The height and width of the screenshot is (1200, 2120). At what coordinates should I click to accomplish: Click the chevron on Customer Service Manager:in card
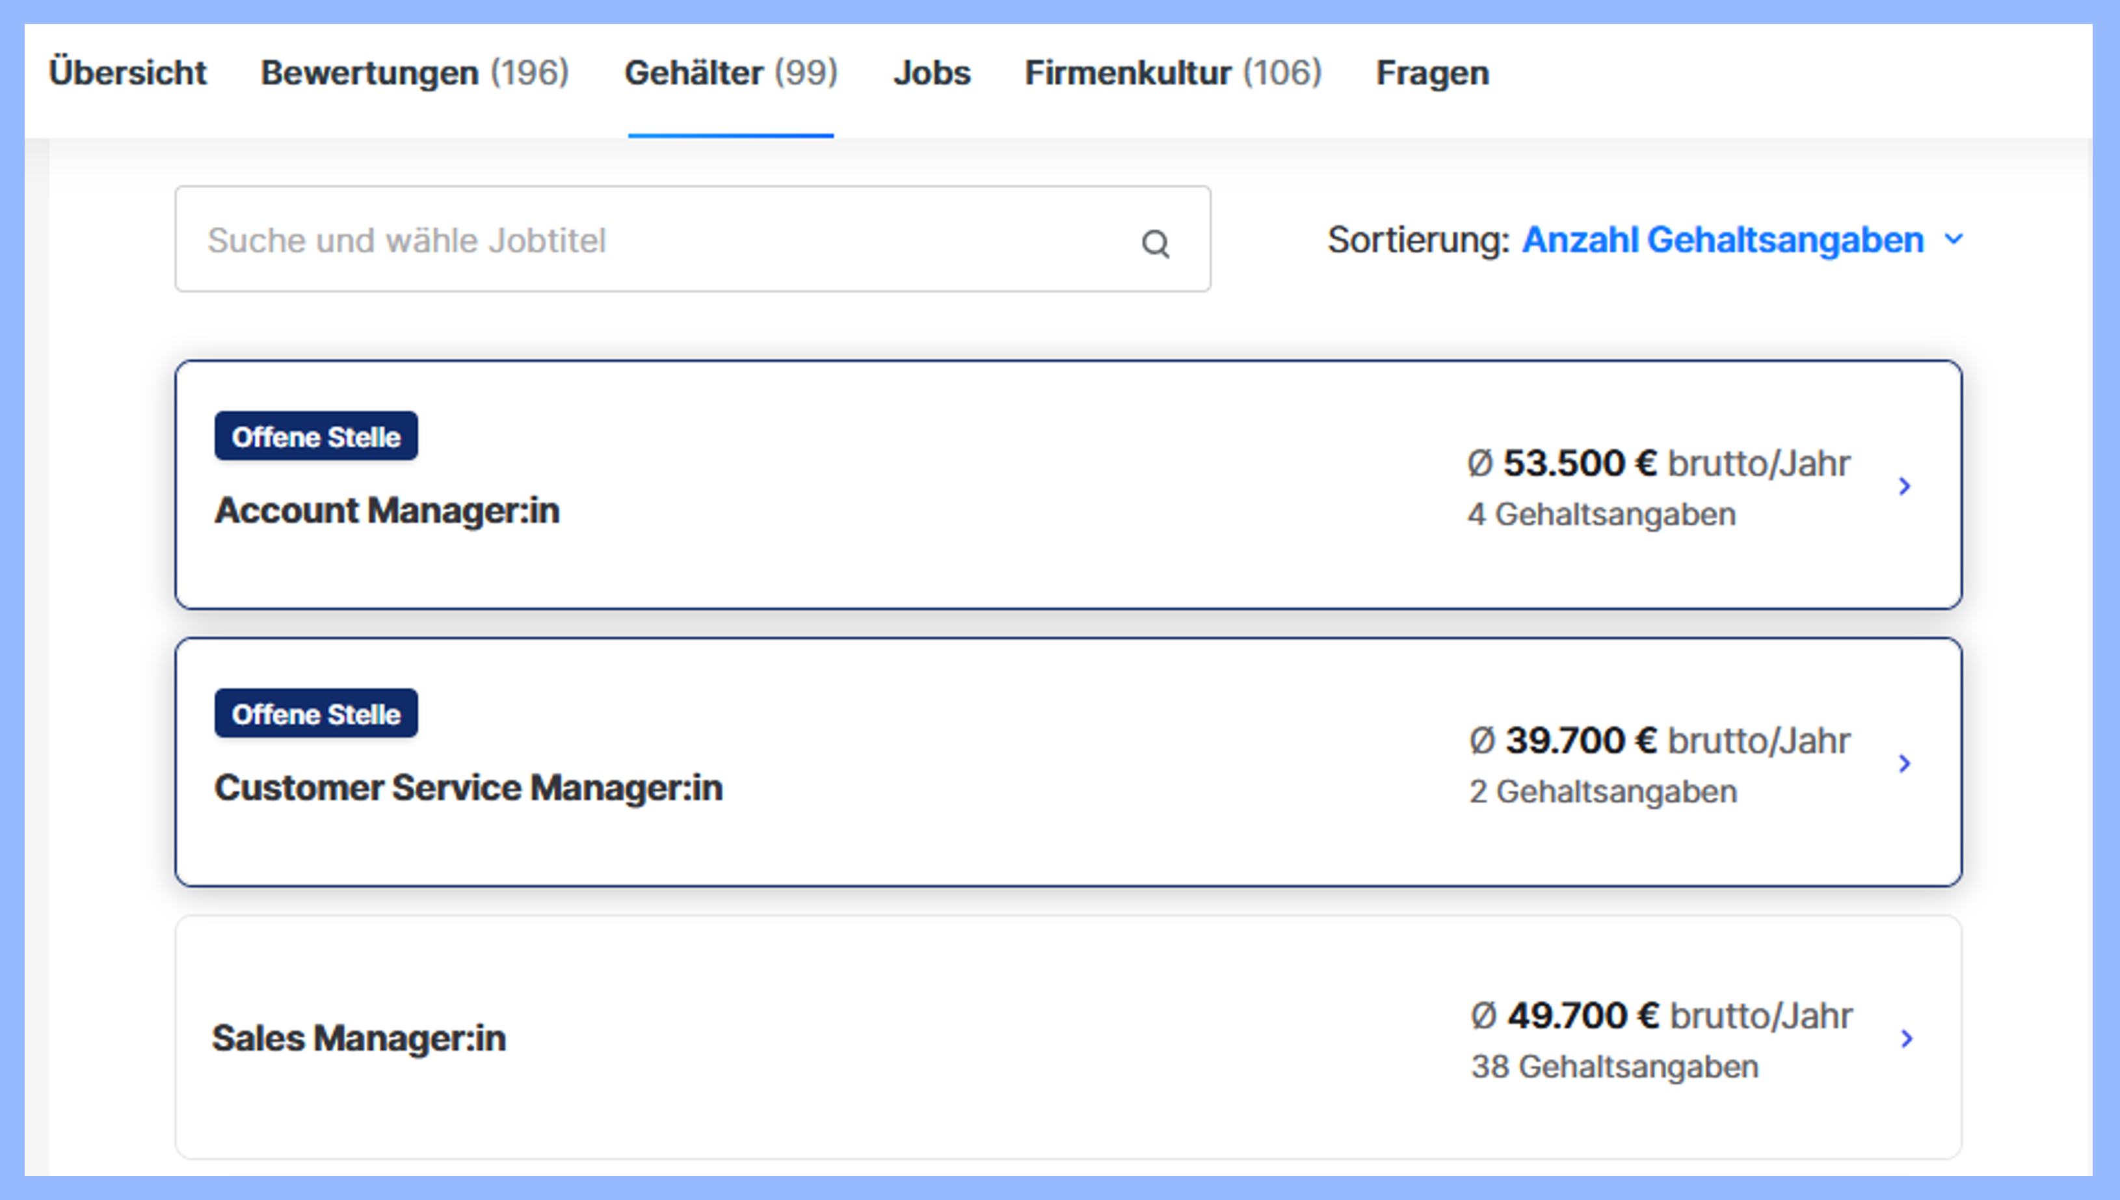[x=1906, y=764]
